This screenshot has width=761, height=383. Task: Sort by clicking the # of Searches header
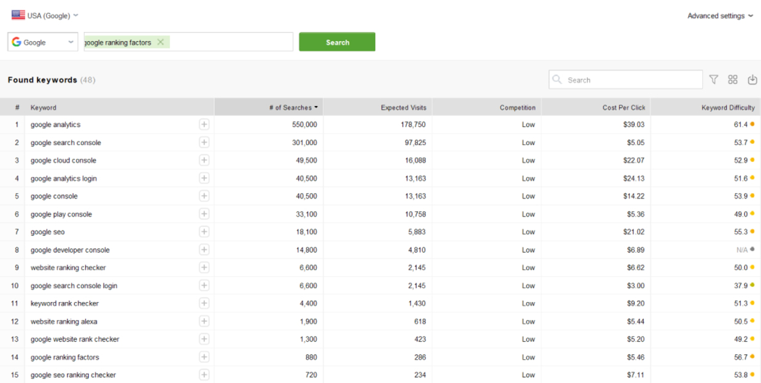pyautogui.click(x=293, y=107)
